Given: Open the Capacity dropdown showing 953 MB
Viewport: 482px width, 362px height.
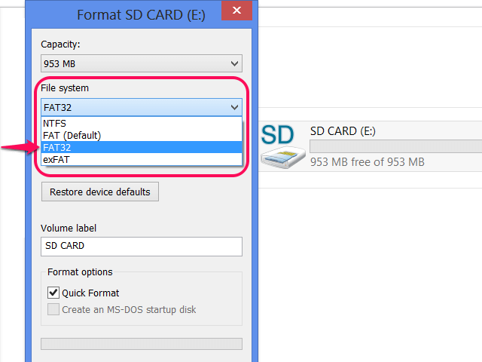Looking at the screenshot, I should click(x=142, y=63).
